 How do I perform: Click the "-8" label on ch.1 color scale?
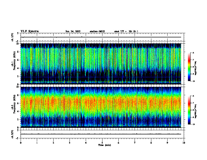click(193, 67)
